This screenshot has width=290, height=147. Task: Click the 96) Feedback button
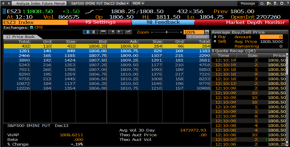tap(163, 22)
